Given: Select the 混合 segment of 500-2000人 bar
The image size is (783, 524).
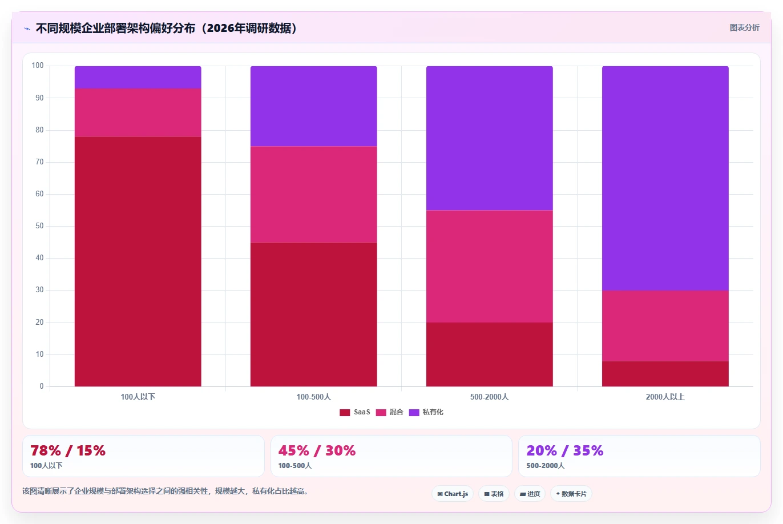Looking at the screenshot, I should tap(489, 267).
